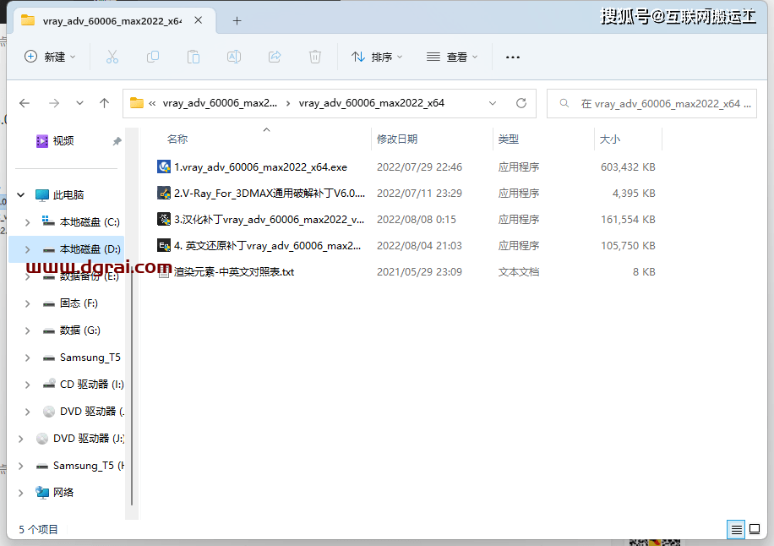Expand DVD 驱动器 (J:) tree node
The width and height of the screenshot is (774, 546).
21,439
